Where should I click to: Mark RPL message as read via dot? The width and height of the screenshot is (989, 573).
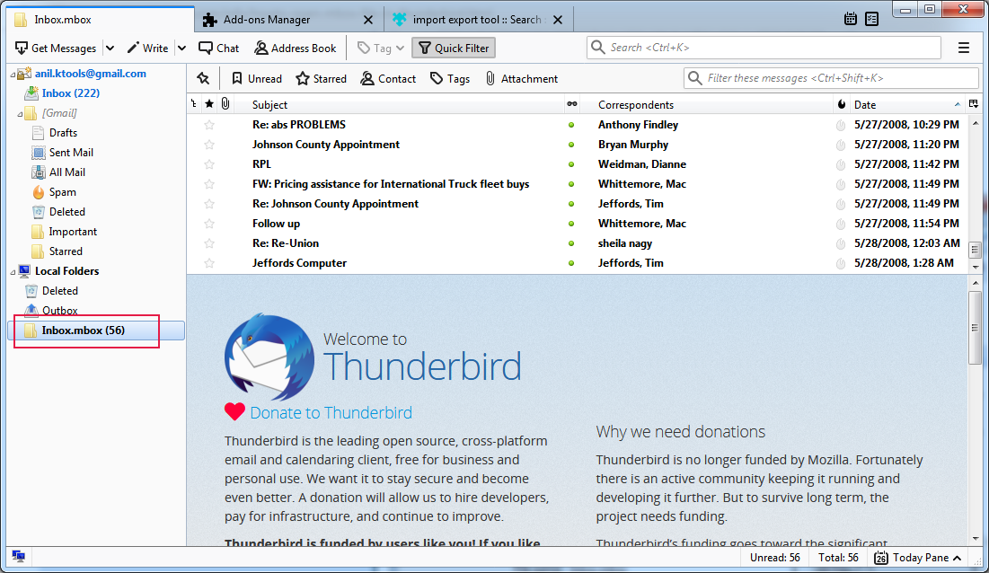pos(571,164)
